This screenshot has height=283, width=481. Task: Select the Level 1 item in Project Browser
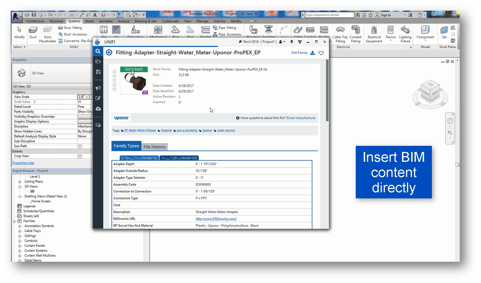click(35, 177)
